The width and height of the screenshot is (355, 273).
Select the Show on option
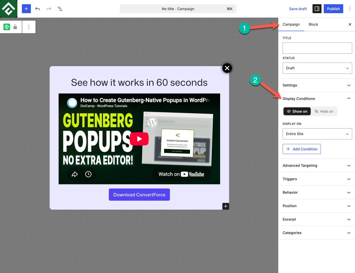pos(297,111)
